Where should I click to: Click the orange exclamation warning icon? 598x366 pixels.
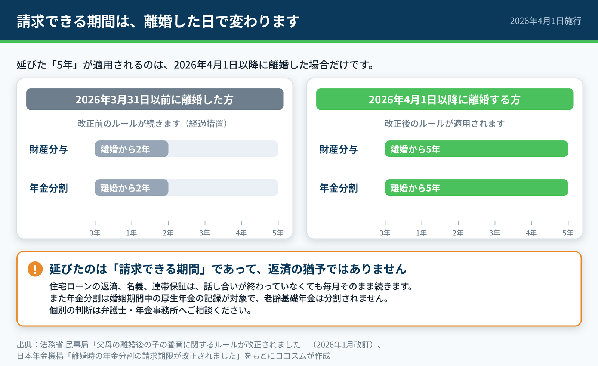35,269
